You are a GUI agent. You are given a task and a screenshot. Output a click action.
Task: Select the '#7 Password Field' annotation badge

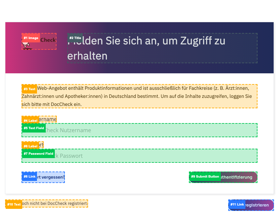pos(38,154)
